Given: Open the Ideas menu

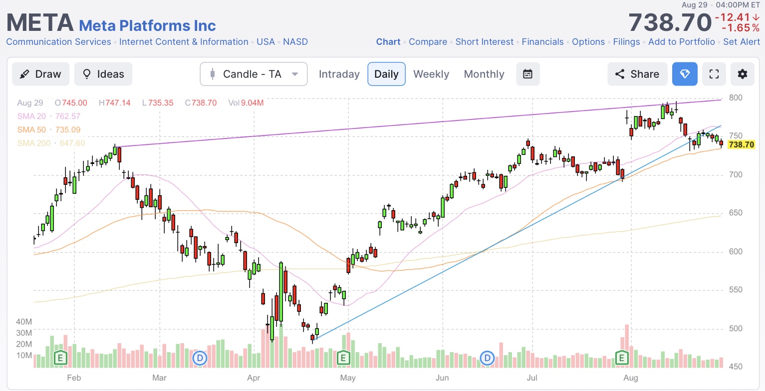Looking at the screenshot, I should 103,74.
